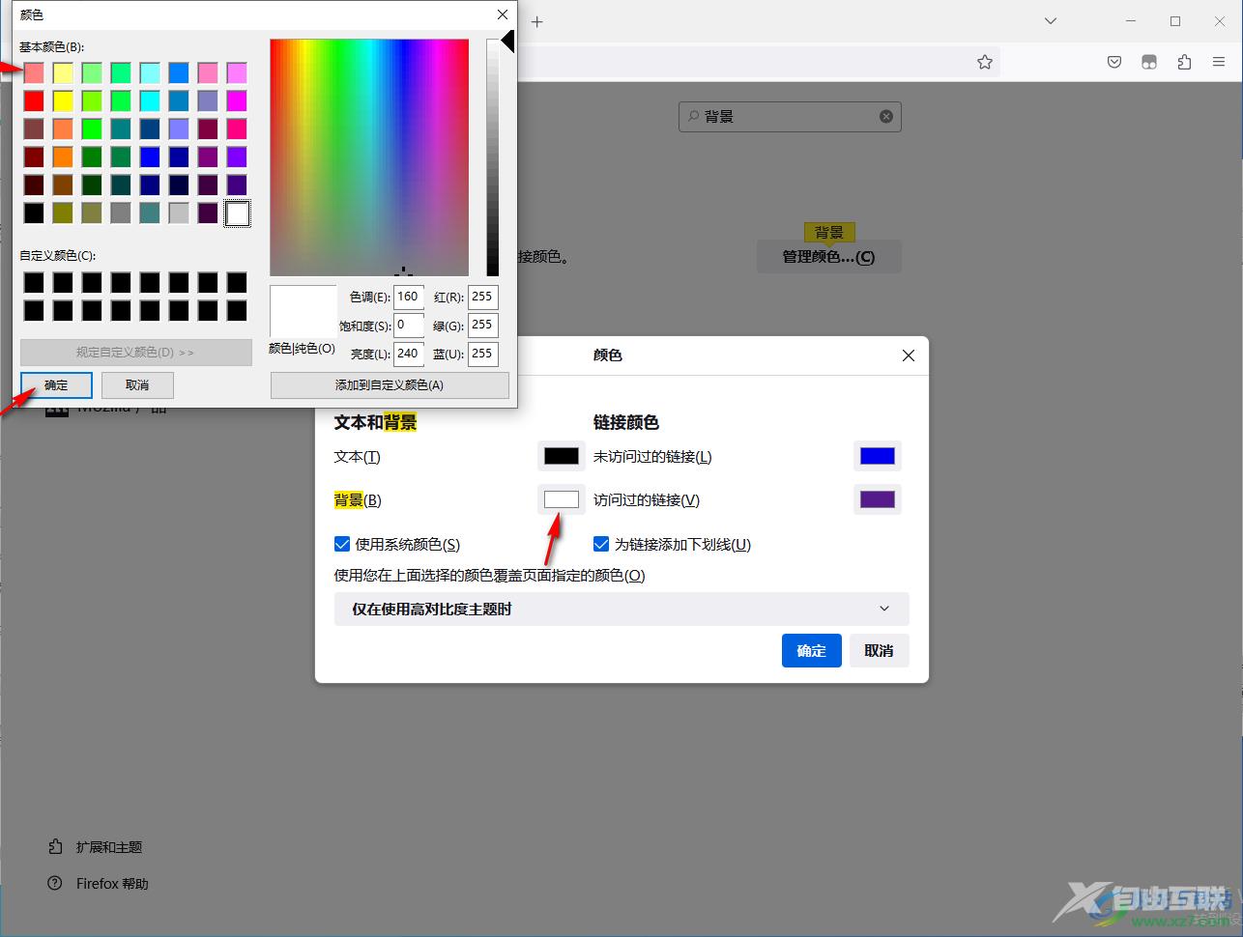Select the light pink basic color, first row
This screenshot has height=937, width=1243.
[x=34, y=72]
